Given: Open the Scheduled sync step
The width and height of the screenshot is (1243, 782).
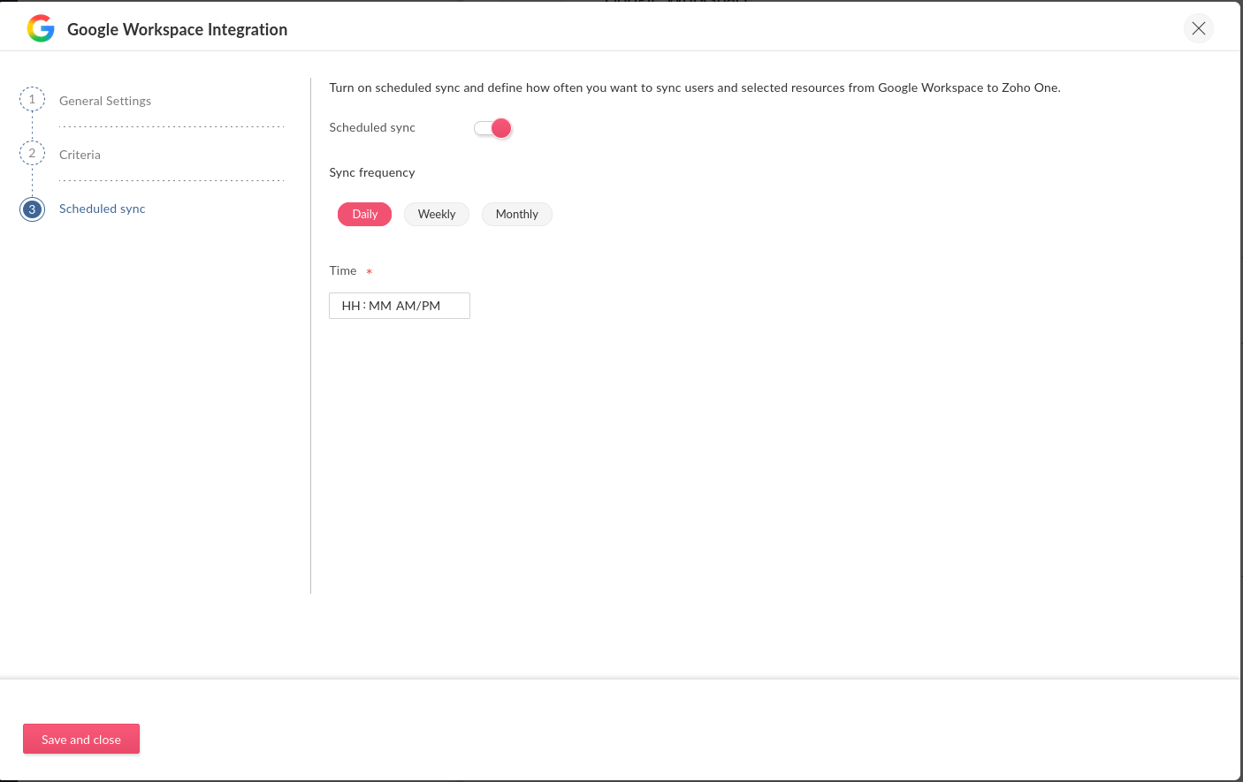Looking at the screenshot, I should click(102, 209).
